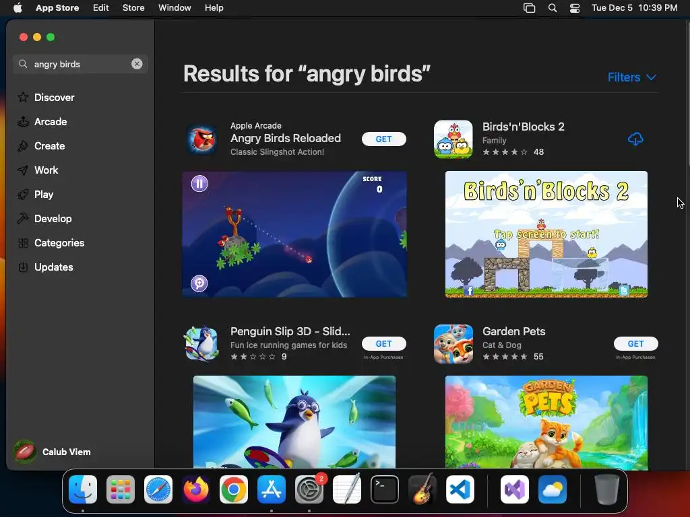Open Spotlight search in the menu bar
Viewport: 690px width, 517px height.
click(553, 8)
